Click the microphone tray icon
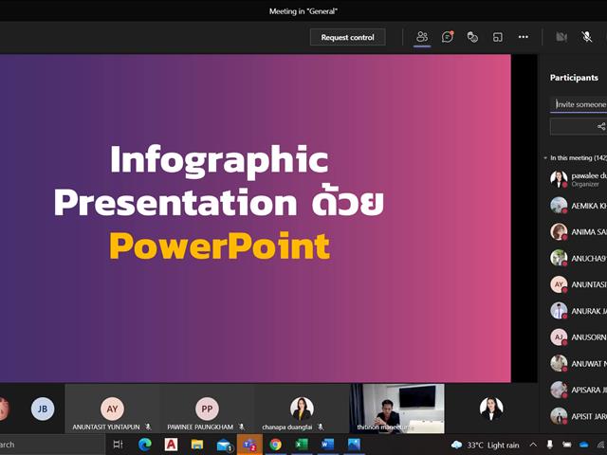 pos(549,445)
